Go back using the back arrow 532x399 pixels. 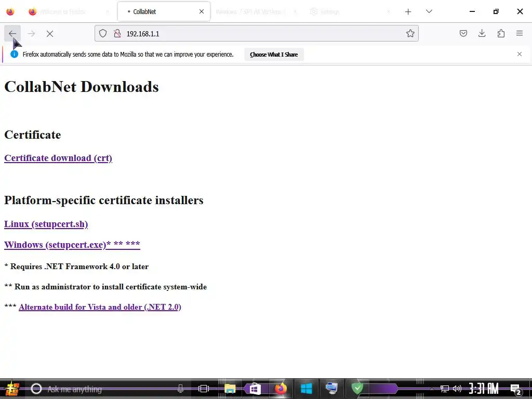12,34
